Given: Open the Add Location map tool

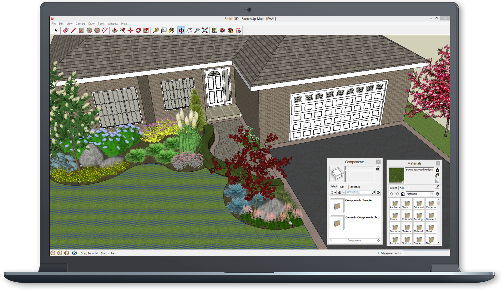Looking at the screenshot, I should click(x=214, y=30).
